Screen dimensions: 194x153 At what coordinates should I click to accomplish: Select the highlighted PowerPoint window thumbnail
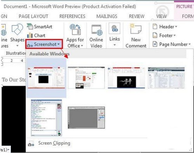point(46,78)
